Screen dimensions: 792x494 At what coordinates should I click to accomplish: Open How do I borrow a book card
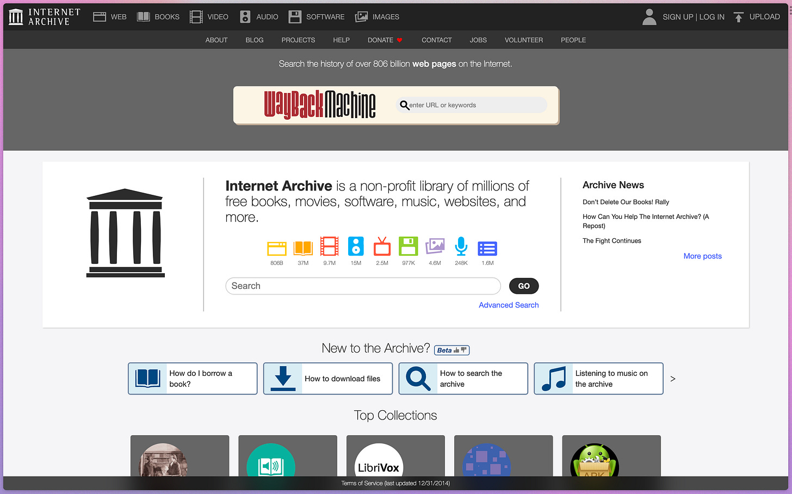coord(193,379)
